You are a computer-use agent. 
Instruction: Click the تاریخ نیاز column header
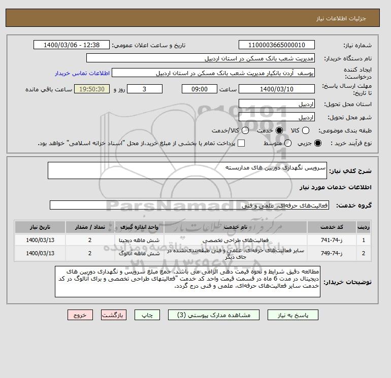(40, 227)
